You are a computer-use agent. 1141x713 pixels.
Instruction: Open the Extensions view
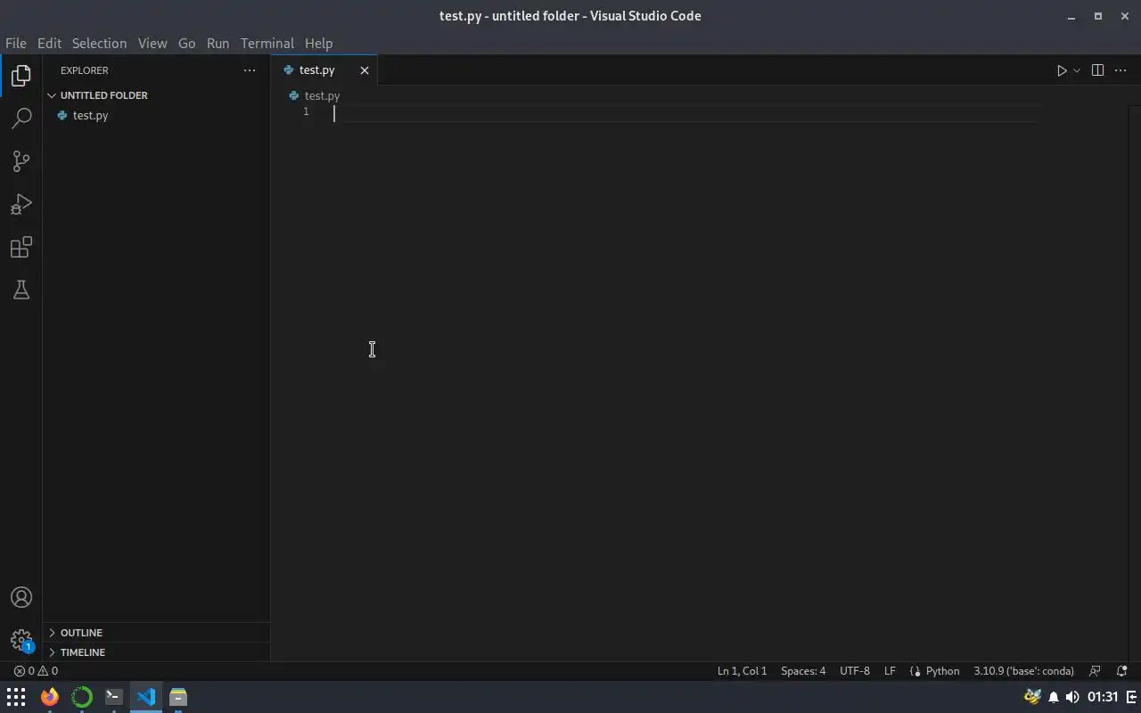(x=21, y=247)
